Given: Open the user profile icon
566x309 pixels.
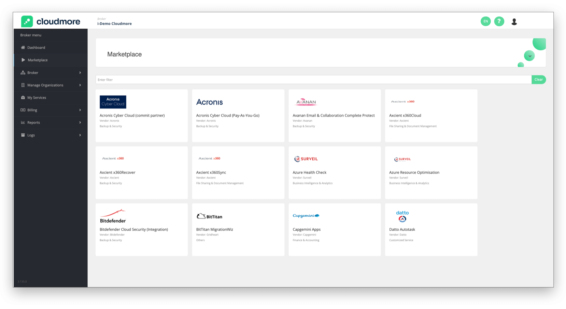Looking at the screenshot, I should [x=514, y=22].
